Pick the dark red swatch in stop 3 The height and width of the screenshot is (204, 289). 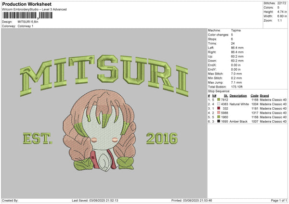pos(219,109)
